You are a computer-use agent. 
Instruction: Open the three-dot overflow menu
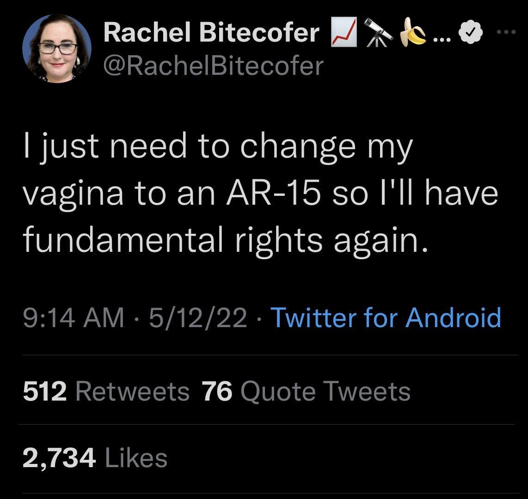(x=507, y=31)
